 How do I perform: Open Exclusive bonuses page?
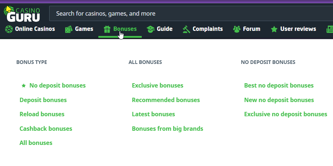(157, 86)
